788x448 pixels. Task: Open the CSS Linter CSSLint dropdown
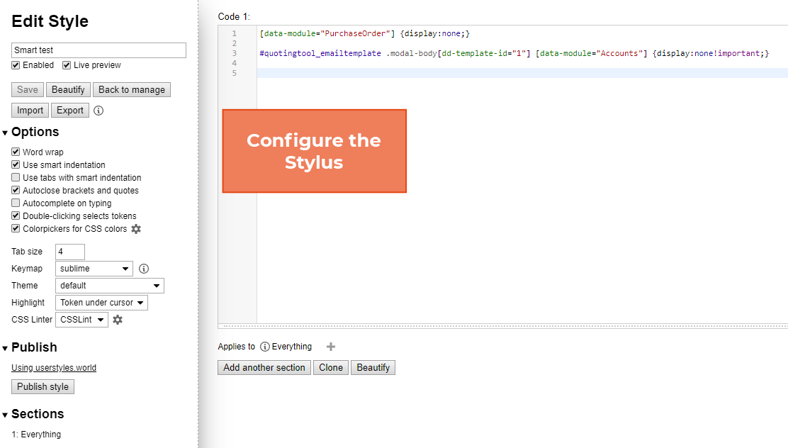82,320
